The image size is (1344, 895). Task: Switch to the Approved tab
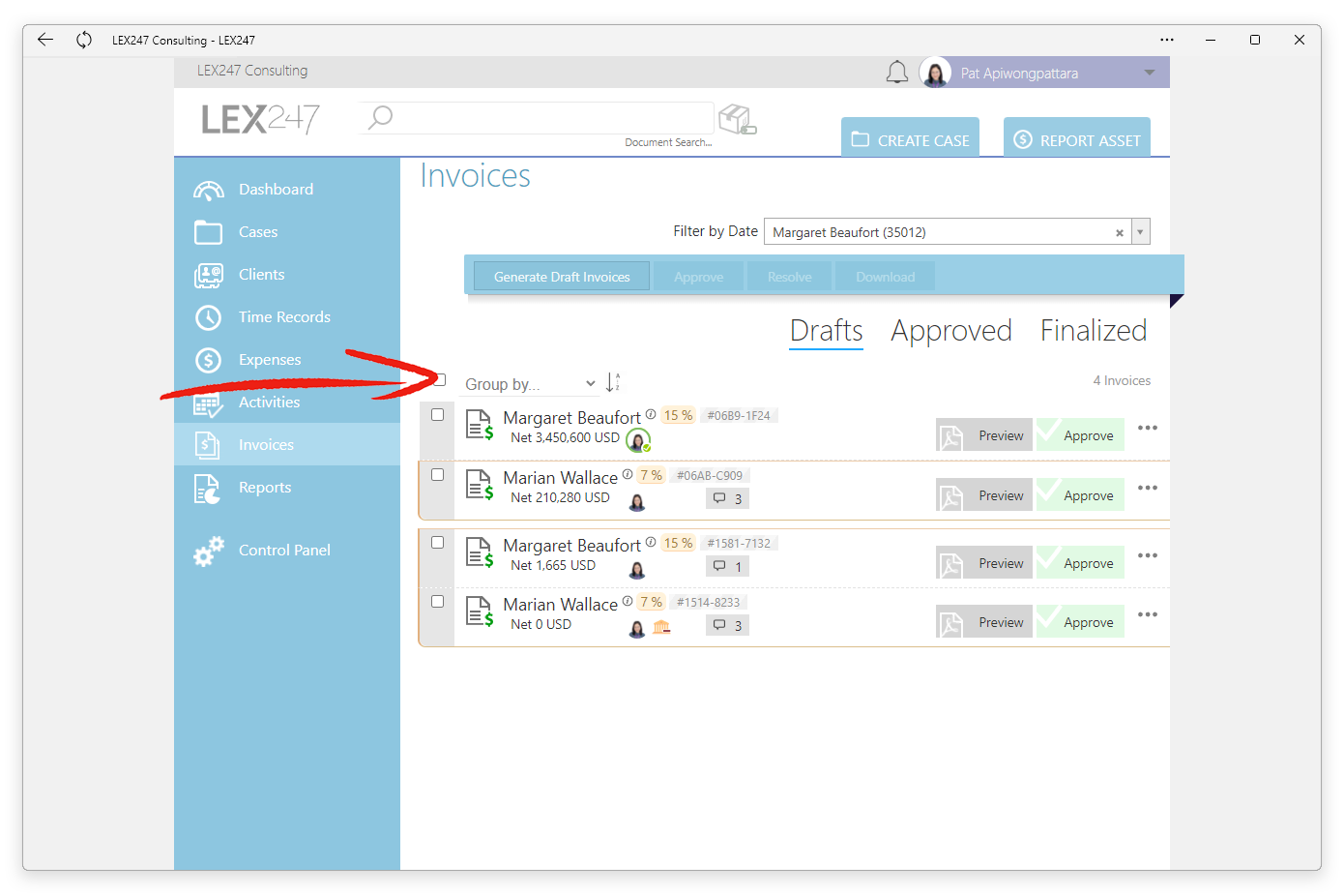pyautogui.click(x=951, y=331)
